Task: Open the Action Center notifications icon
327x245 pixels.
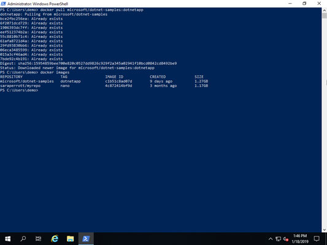Action: 317,239
